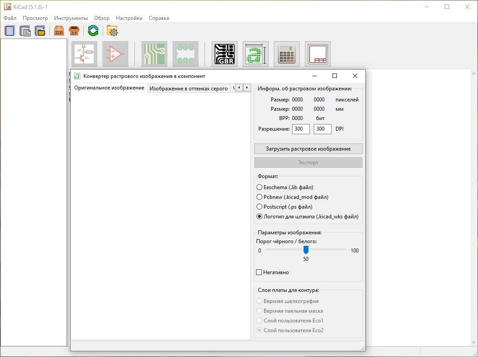Click the Archive project to ZIP icon
The height and width of the screenshot is (357, 478).
point(59,31)
